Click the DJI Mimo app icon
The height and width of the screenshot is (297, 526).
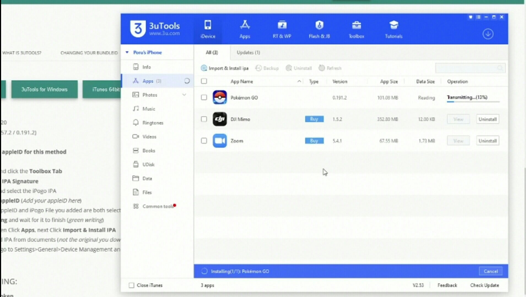pos(220,119)
